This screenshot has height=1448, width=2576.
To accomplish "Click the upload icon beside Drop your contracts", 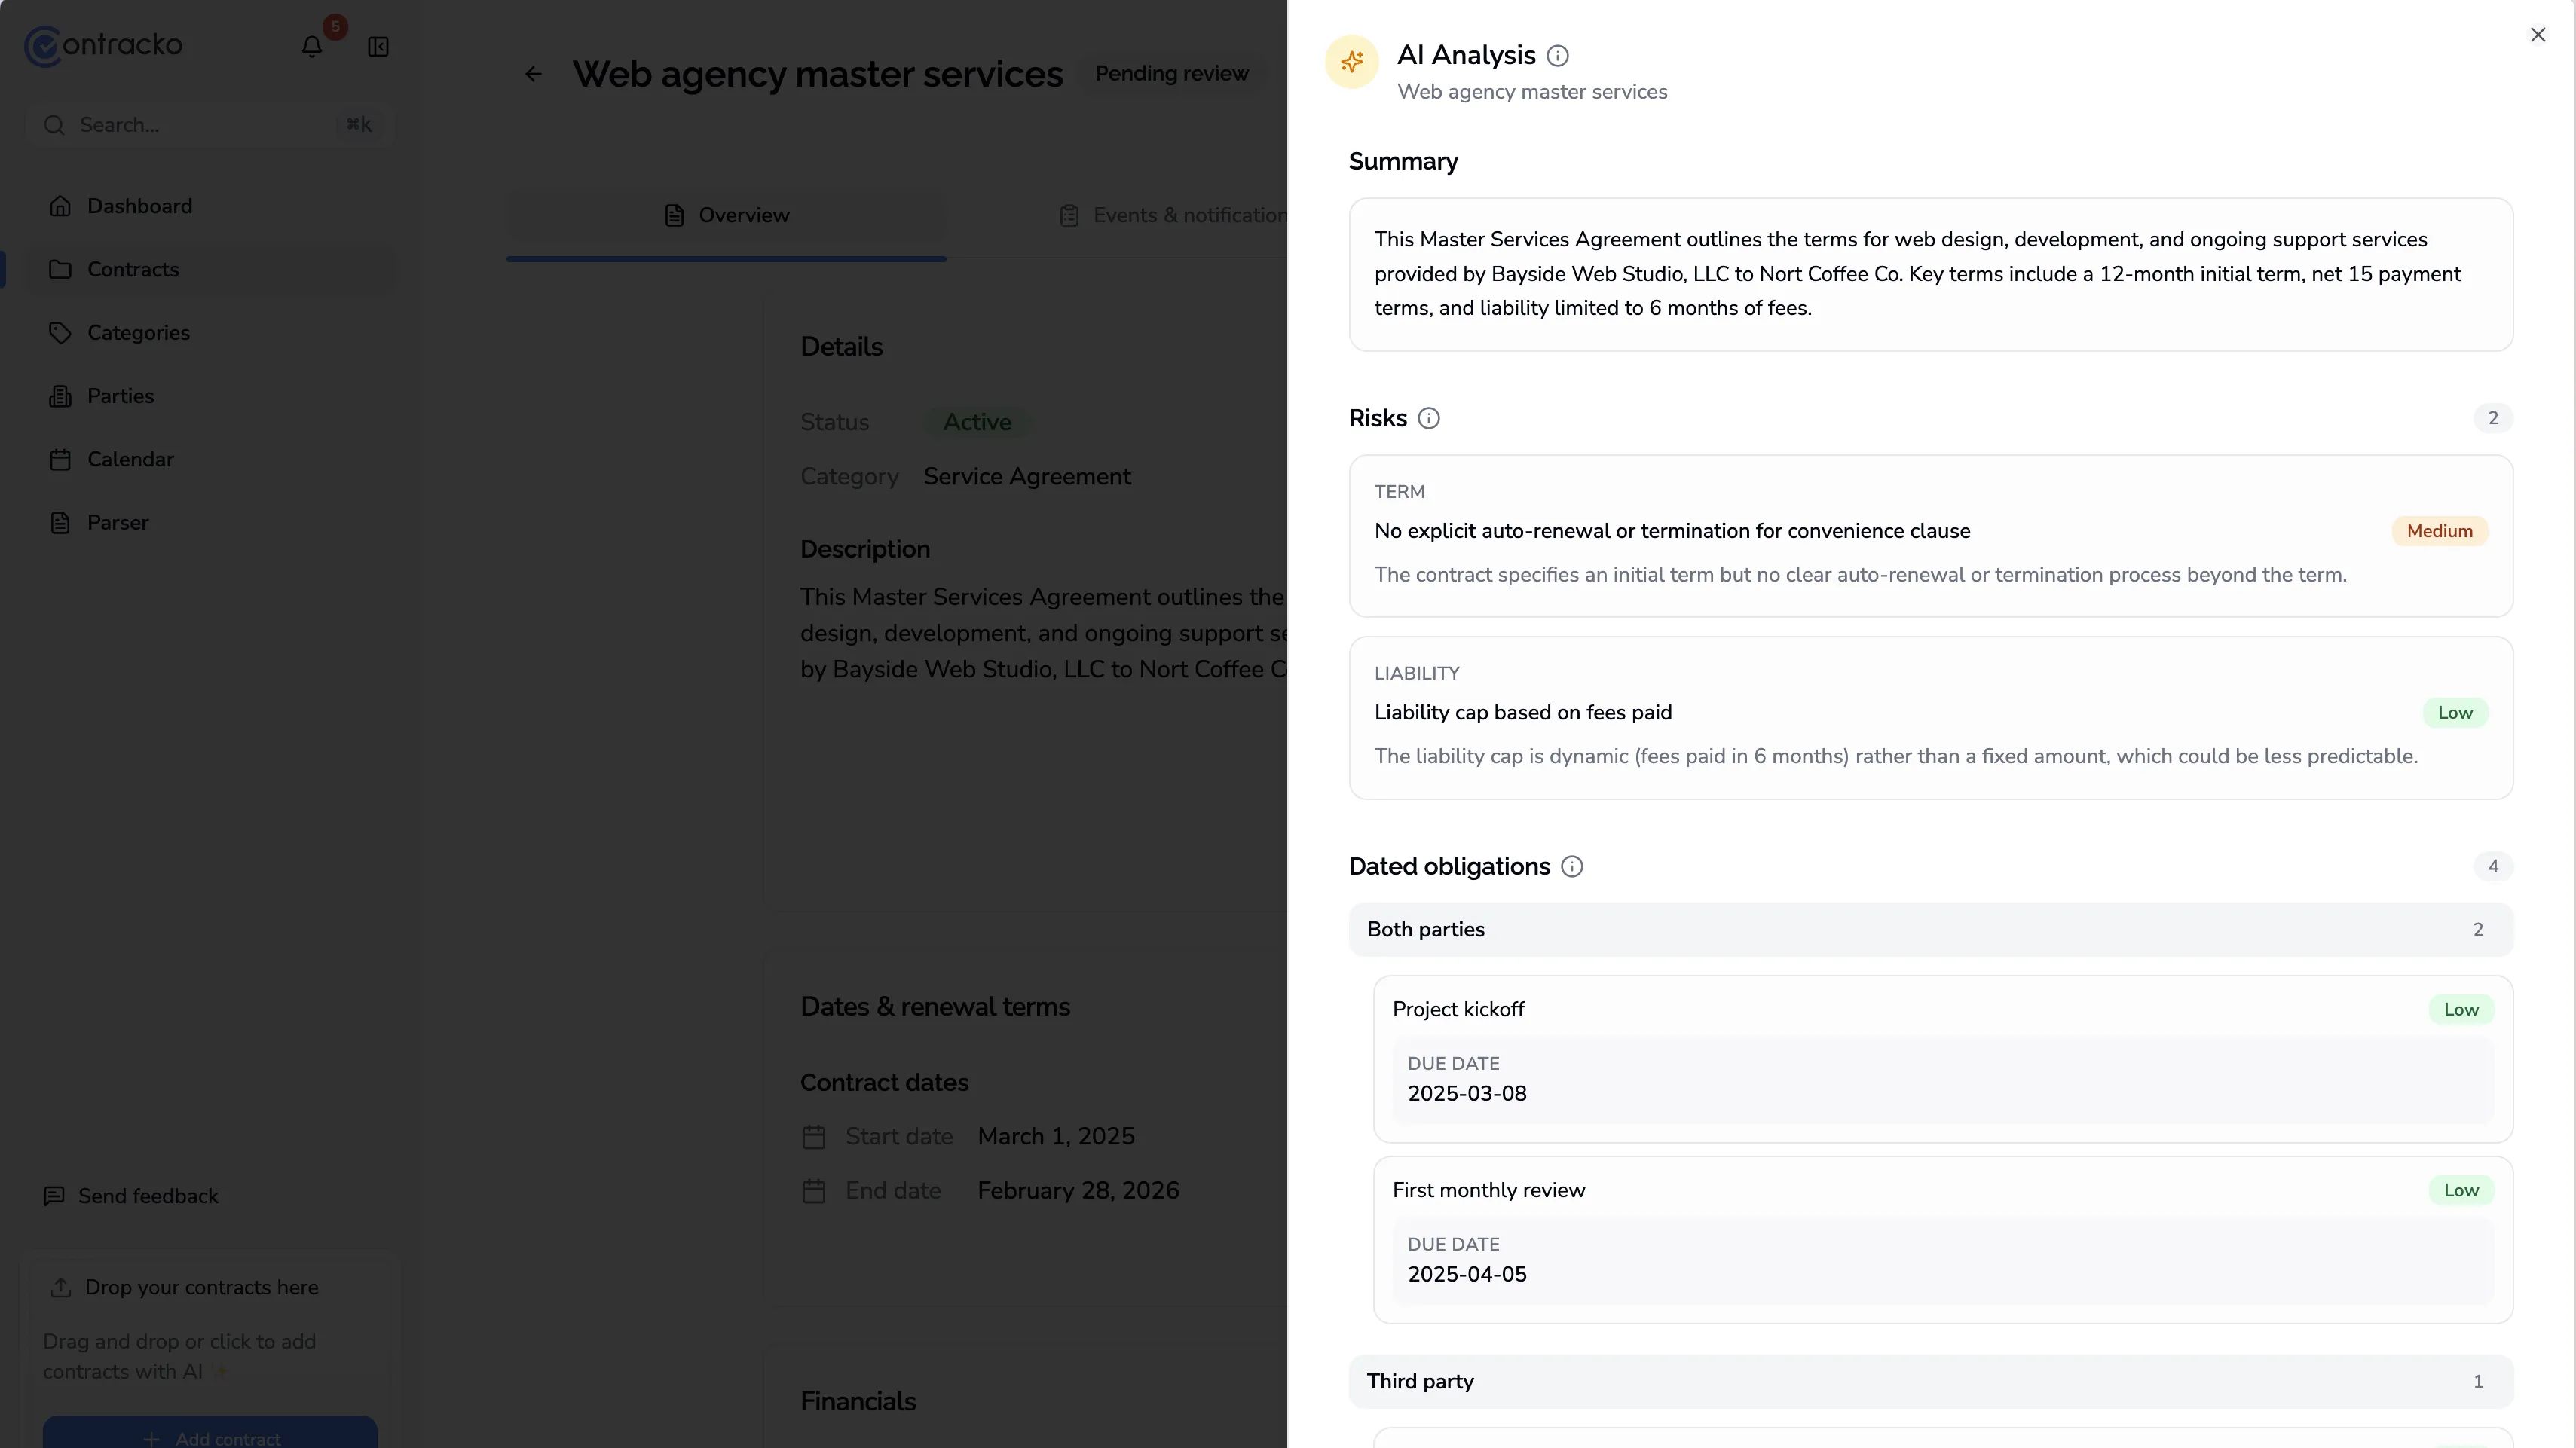I will pos(60,1287).
